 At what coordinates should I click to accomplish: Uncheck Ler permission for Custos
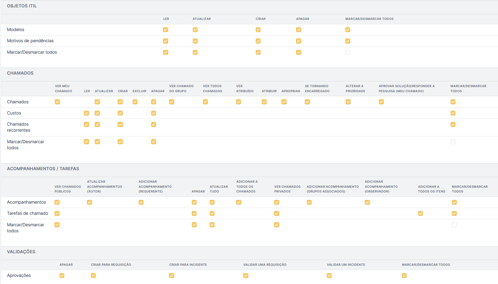click(x=87, y=113)
